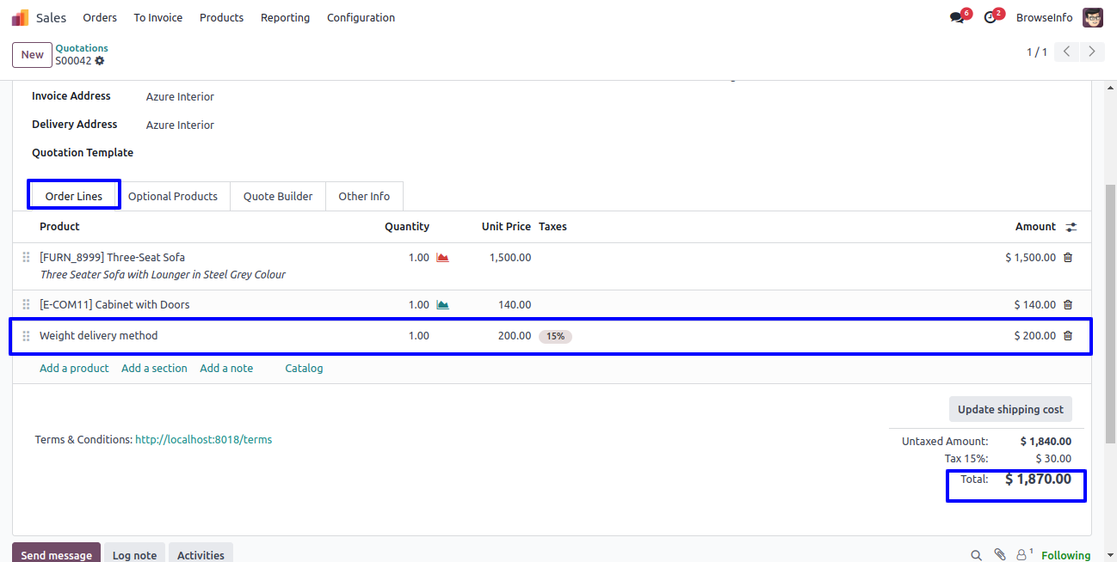
Task: Switch to the Optional Products tab
Action: click(x=173, y=196)
